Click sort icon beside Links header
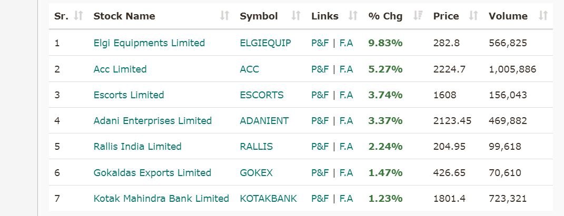This screenshot has height=216, width=564. [353, 16]
